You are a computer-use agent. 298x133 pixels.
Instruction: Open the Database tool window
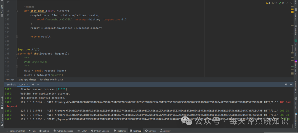click(296, 13)
